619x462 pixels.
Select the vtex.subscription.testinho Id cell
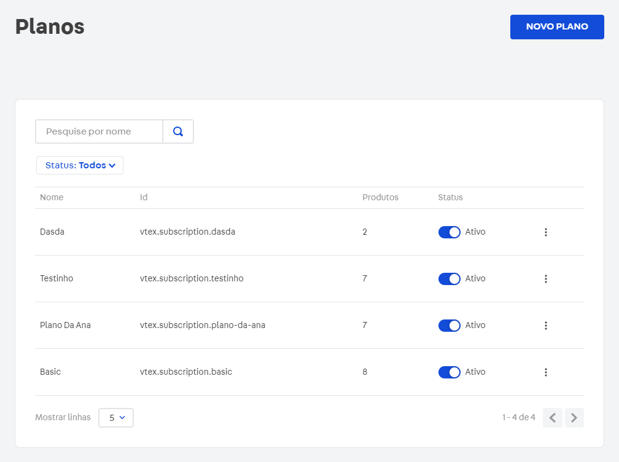pos(192,278)
